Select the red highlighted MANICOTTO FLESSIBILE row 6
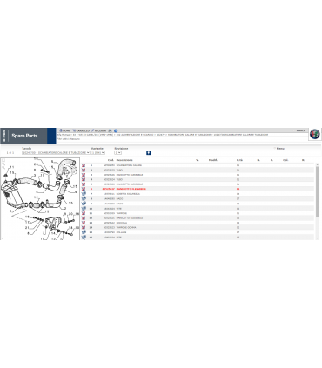 [x=198, y=189]
